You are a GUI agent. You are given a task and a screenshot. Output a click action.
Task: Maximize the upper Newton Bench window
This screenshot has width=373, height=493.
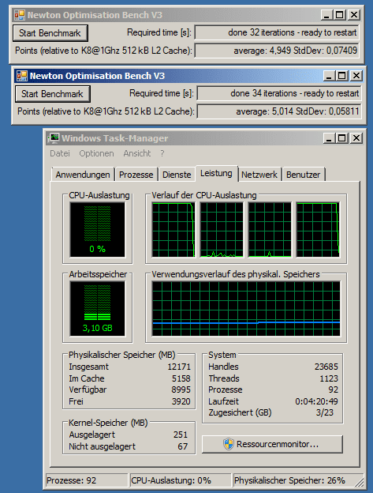click(340, 15)
